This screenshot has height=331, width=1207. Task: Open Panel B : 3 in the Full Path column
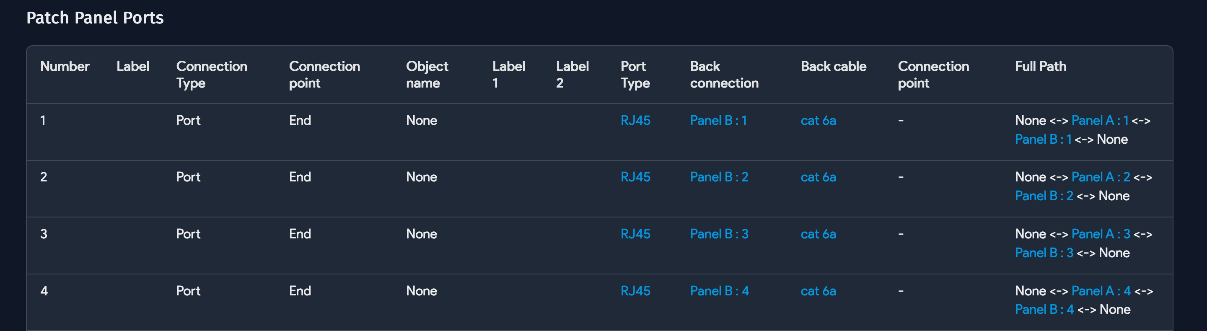[x=1043, y=252]
